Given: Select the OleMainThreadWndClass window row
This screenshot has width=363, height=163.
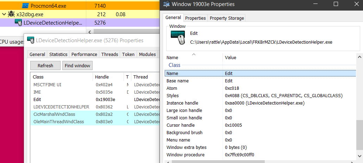Looking at the screenshot, I should tap(95, 122).
